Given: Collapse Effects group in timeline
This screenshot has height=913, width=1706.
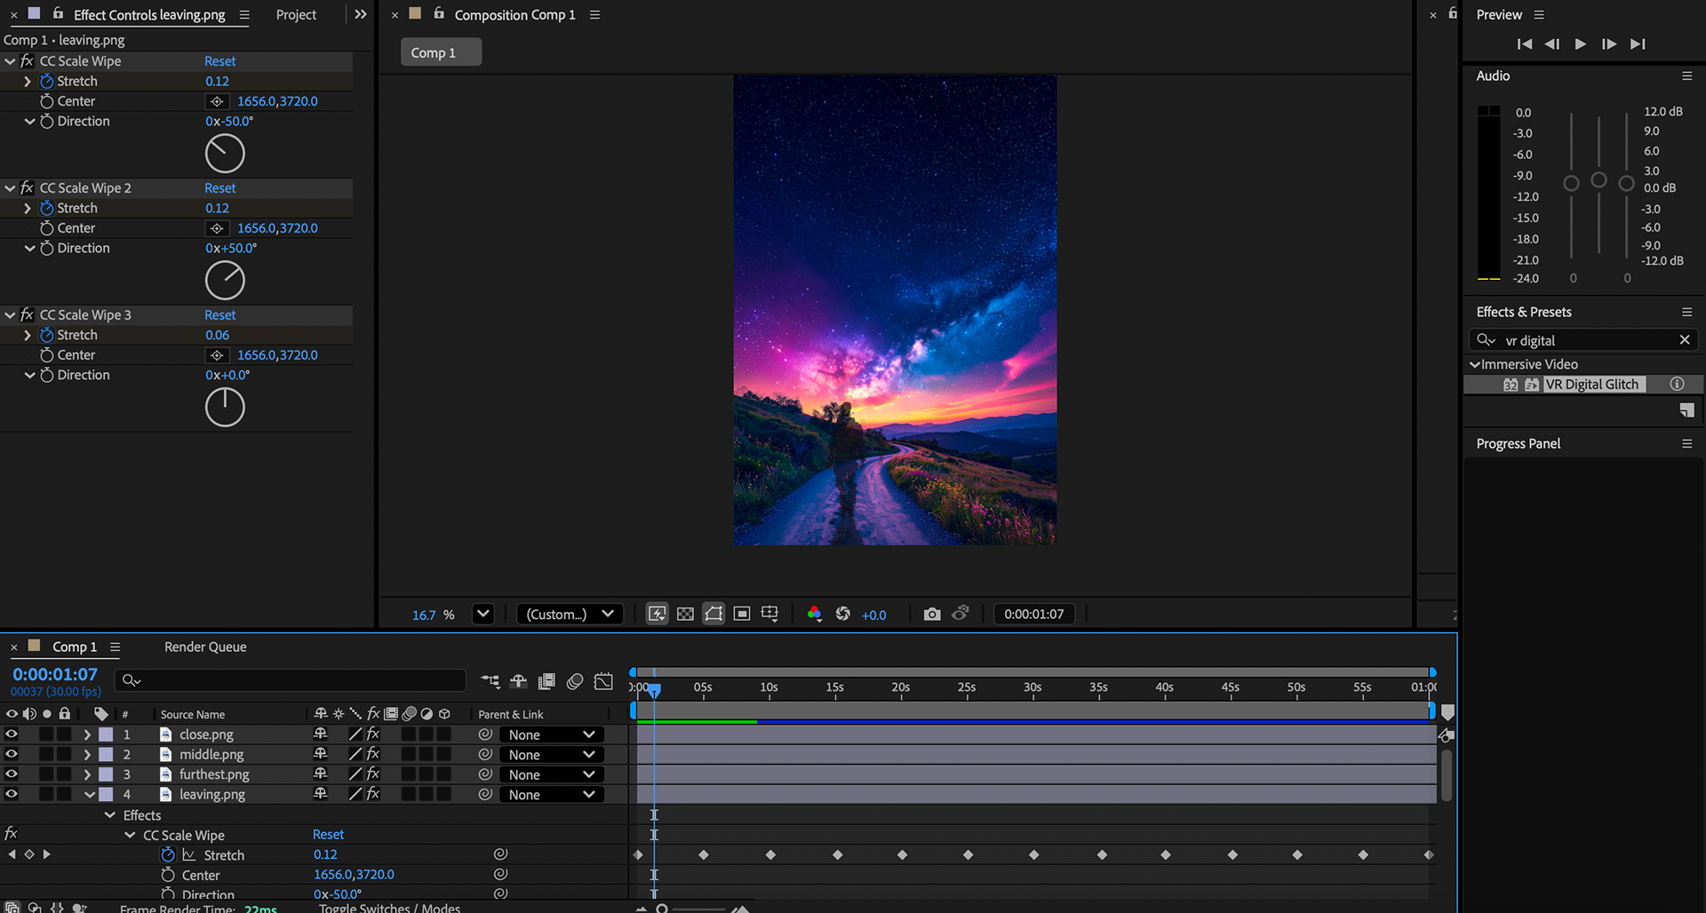Looking at the screenshot, I should [110, 815].
